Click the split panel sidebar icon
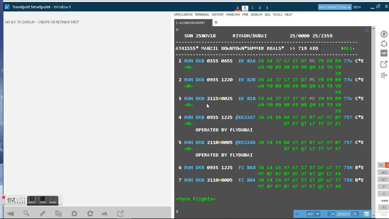 coord(384,75)
